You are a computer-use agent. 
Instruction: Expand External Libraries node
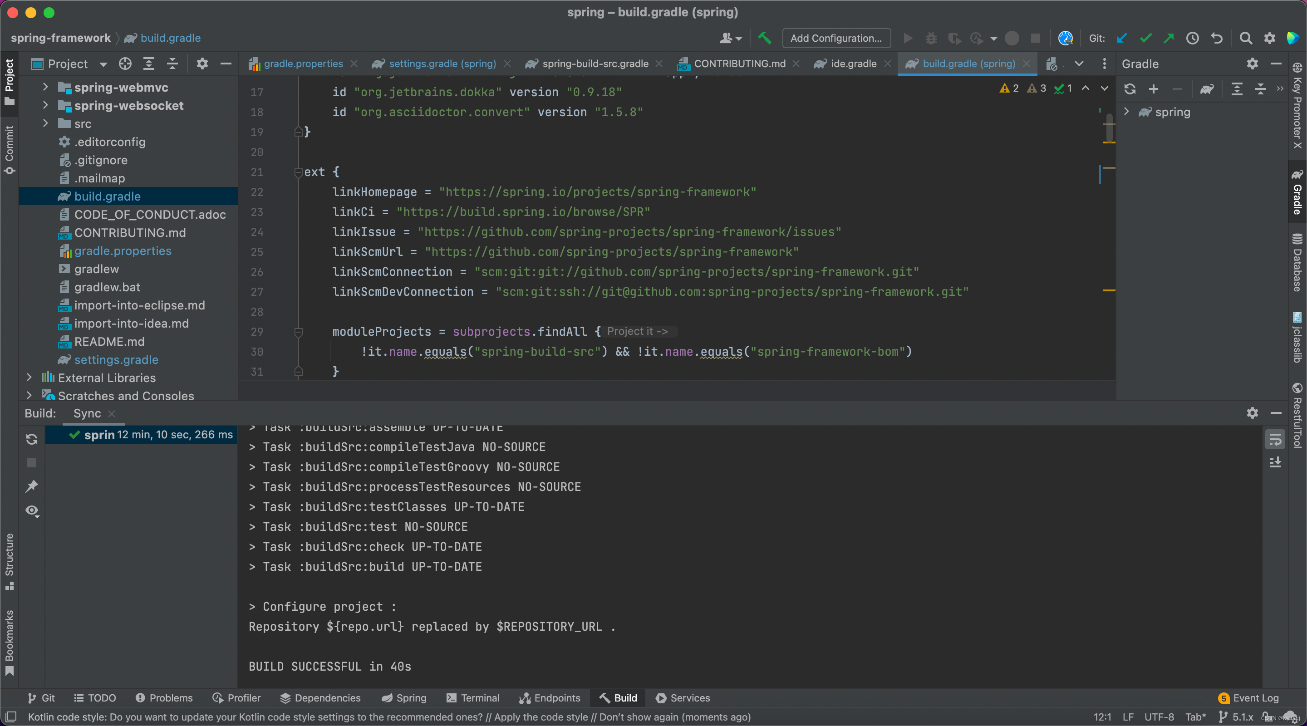click(x=29, y=378)
